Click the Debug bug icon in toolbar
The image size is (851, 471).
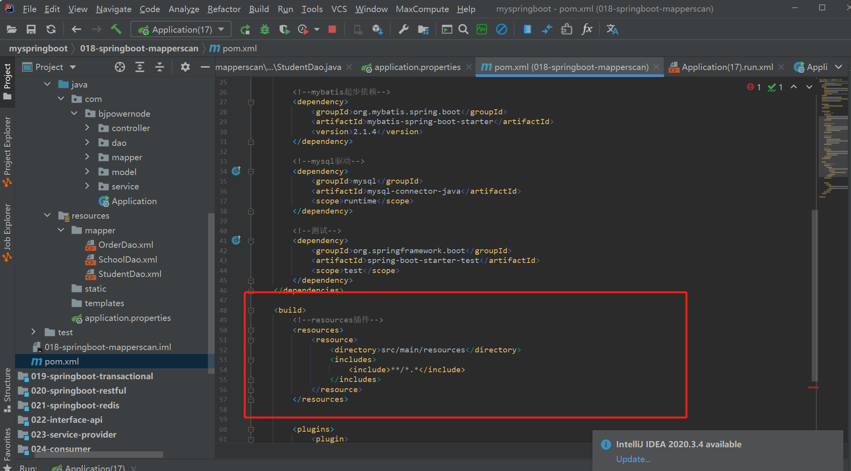coord(265,29)
